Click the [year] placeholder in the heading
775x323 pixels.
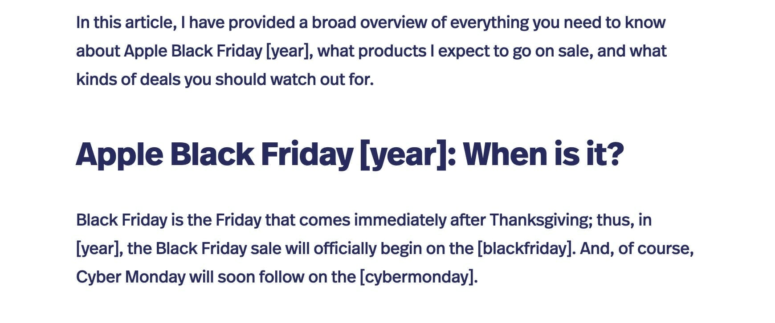pyautogui.click(x=403, y=154)
